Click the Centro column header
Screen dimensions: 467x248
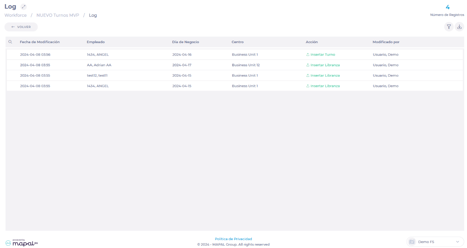[238, 42]
